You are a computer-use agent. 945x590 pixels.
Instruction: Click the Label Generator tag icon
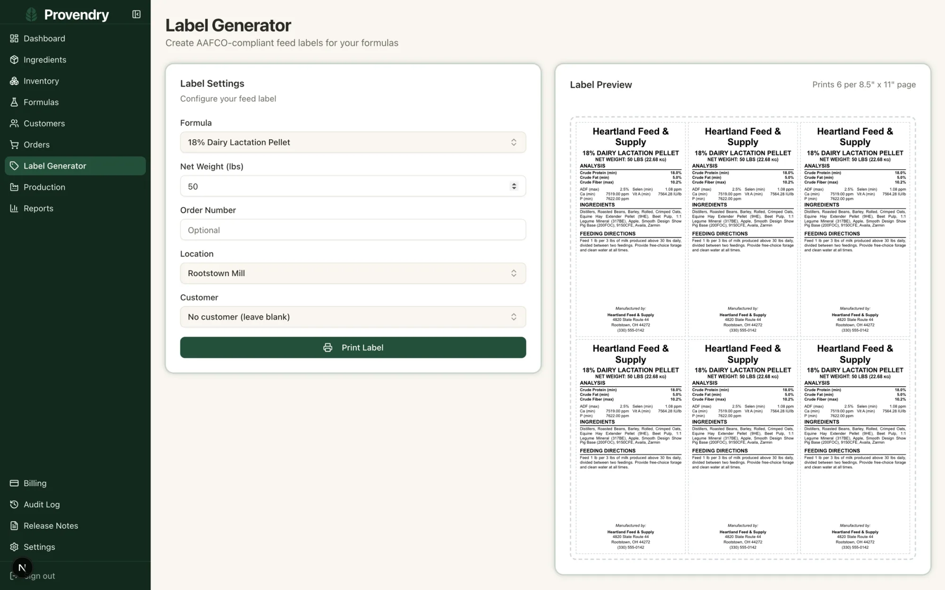[14, 166]
